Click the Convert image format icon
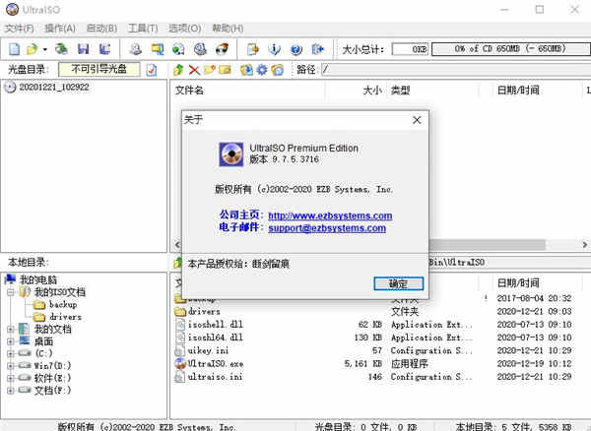Screen dimensions: 591x431 158,49
